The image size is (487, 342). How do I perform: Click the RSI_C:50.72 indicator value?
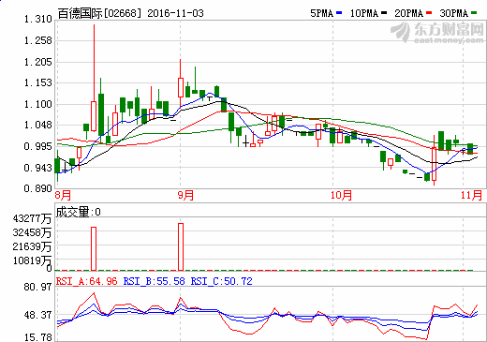pos(222,281)
